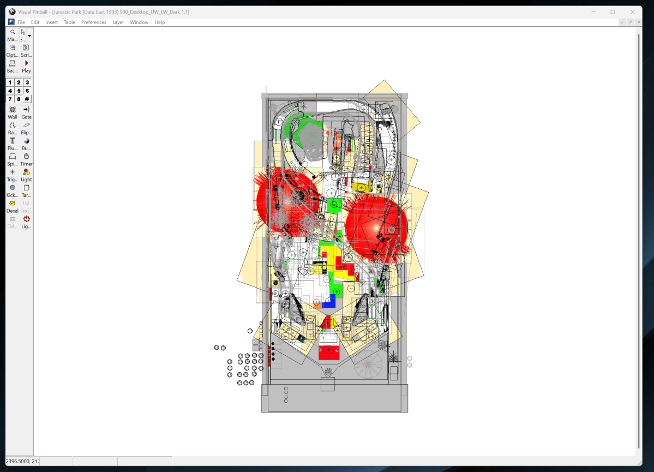
Task: Open the Insert menu
Action: click(52, 22)
